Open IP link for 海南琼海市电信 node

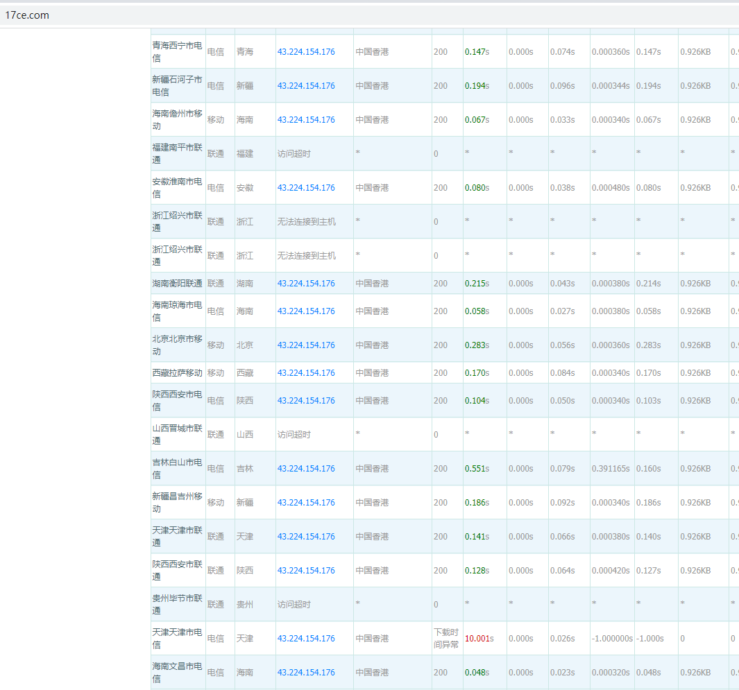coord(306,311)
